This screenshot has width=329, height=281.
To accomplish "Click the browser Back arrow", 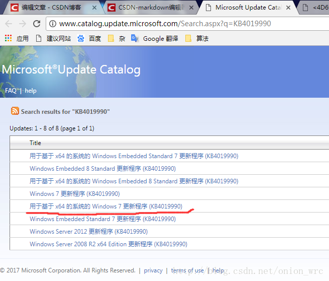I will (9, 24).
